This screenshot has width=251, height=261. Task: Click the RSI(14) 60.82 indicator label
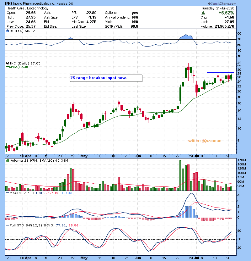[22, 31]
